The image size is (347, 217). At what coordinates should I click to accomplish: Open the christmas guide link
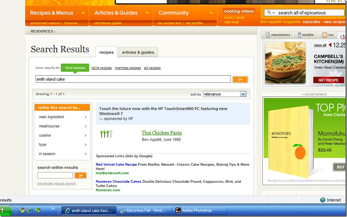pos(108,23)
